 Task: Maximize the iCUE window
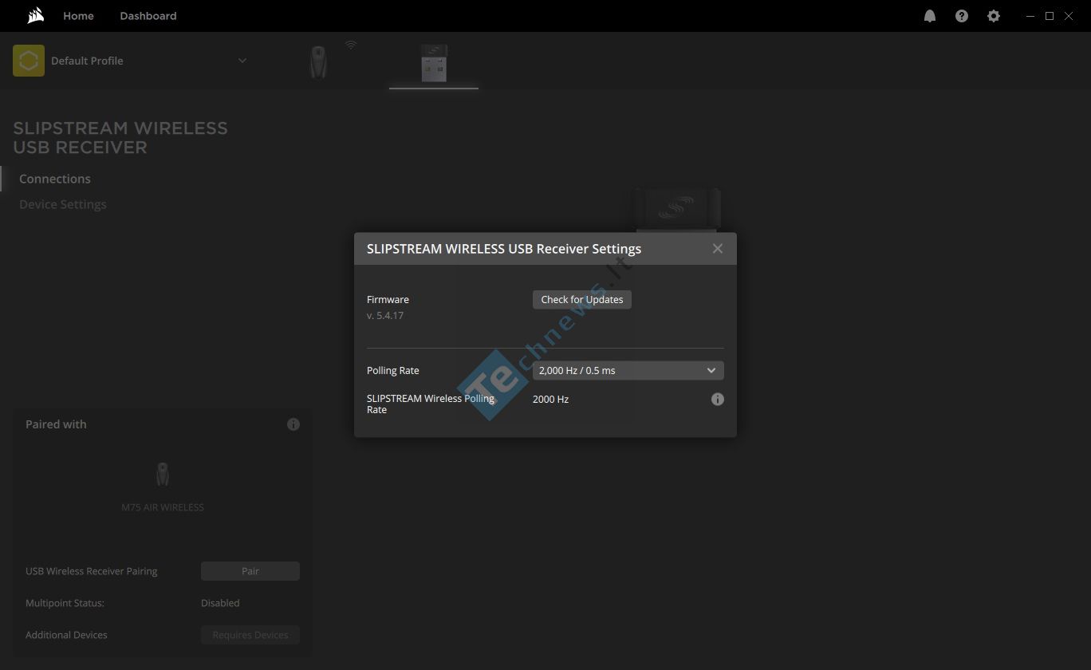[1050, 16]
